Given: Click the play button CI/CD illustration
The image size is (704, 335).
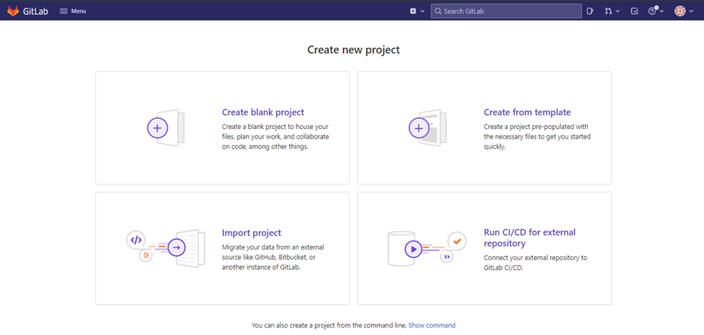Looking at the screenshot, I should click(413, 248).
